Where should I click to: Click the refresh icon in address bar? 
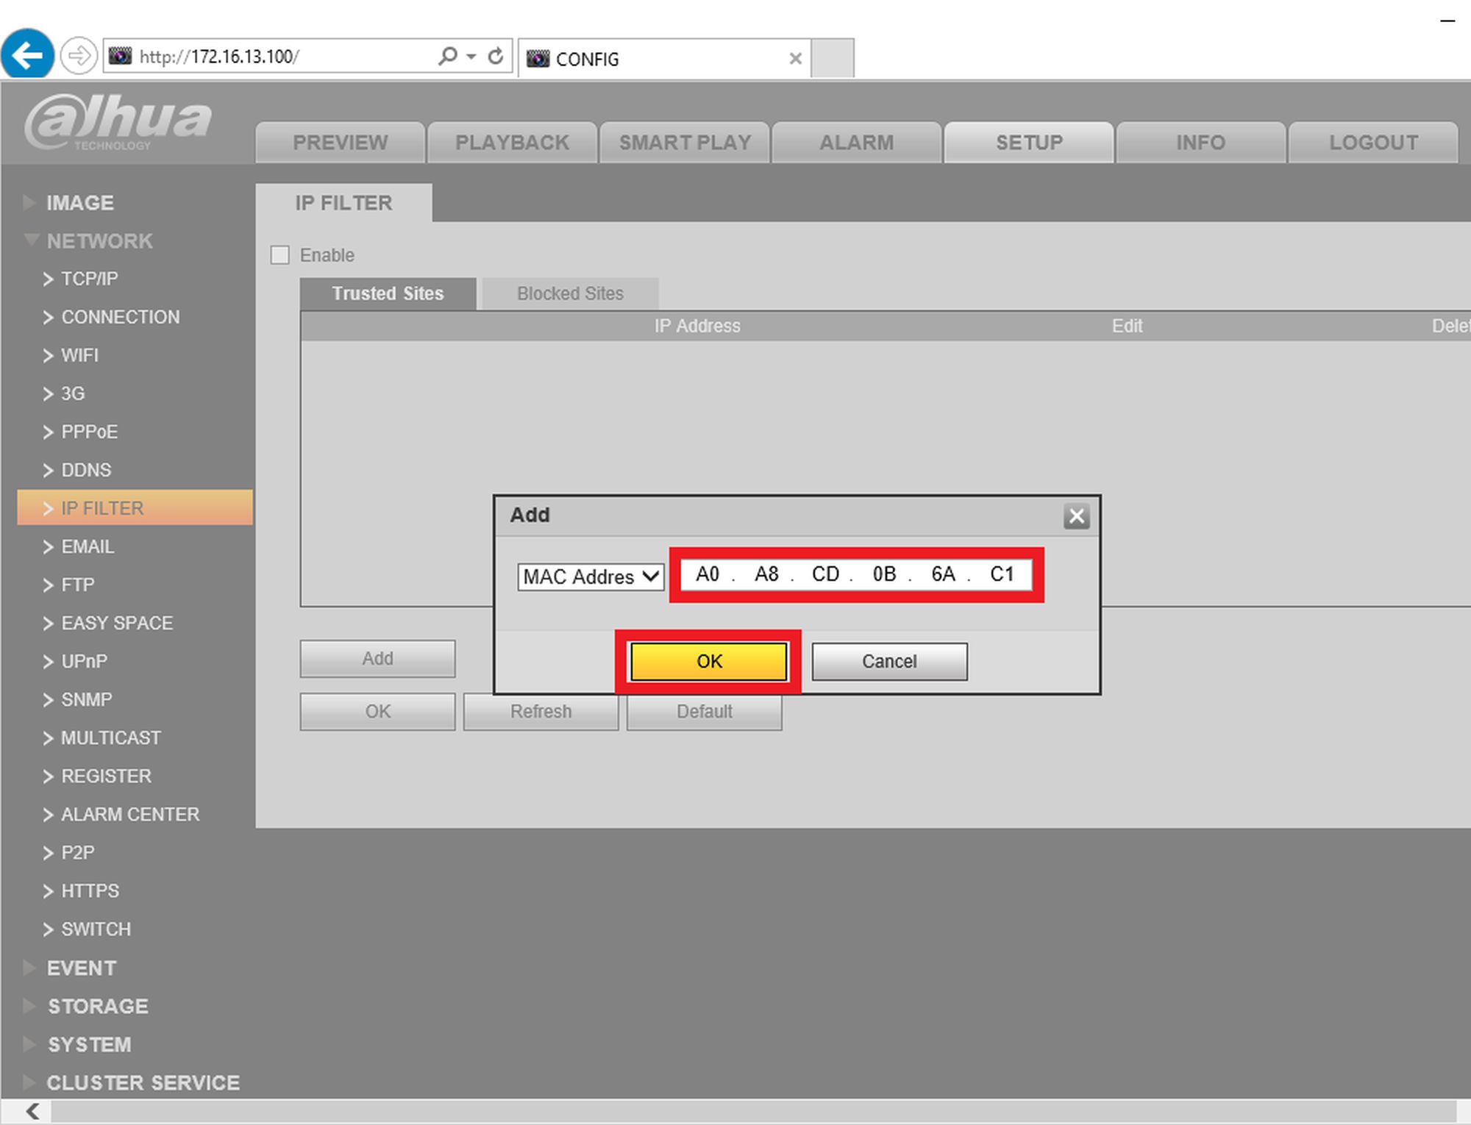[x=496, y=56]
